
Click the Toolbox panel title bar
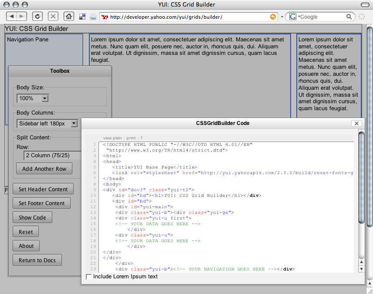[x=60, y=71]
